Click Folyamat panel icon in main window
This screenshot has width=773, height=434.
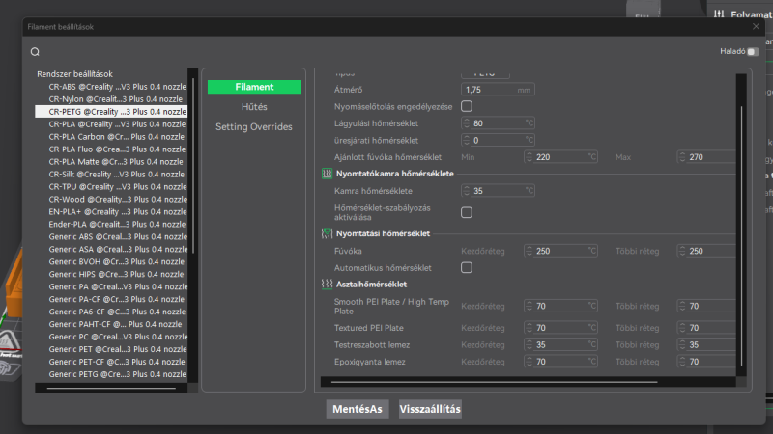(719, 14)
